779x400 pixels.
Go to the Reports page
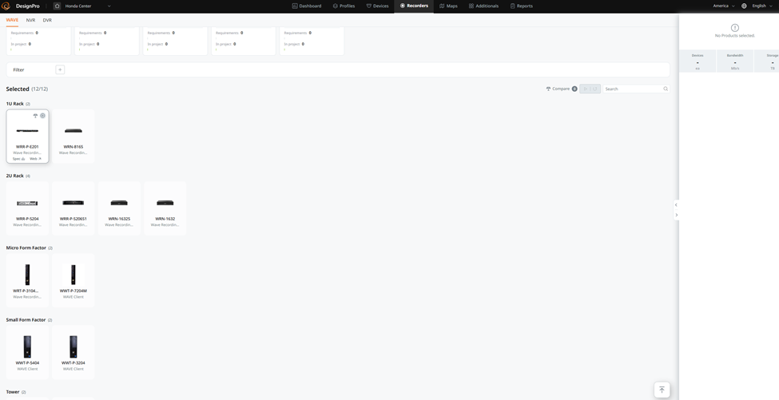coord(521,6)
